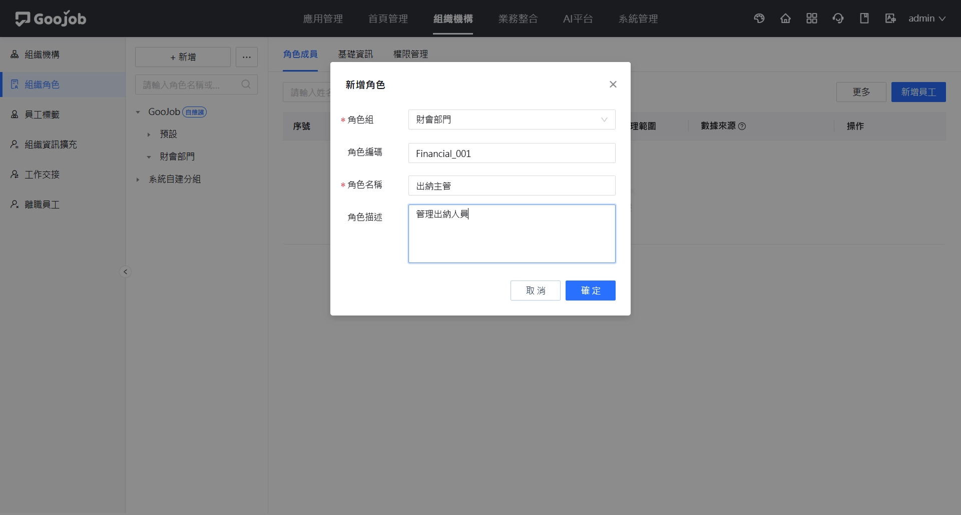The width and height of the screenshot is (961, 515).
Task: Click the 角色描述 text area
Action: click(x=512, y=233)
